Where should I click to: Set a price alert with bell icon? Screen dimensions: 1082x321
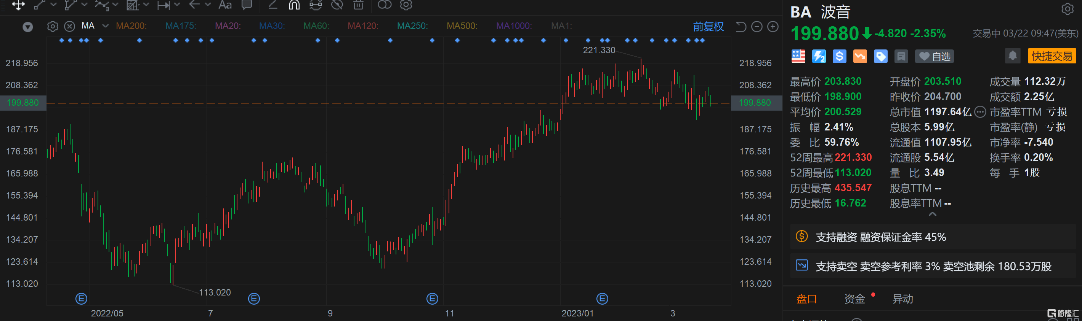click(1012, 56)
